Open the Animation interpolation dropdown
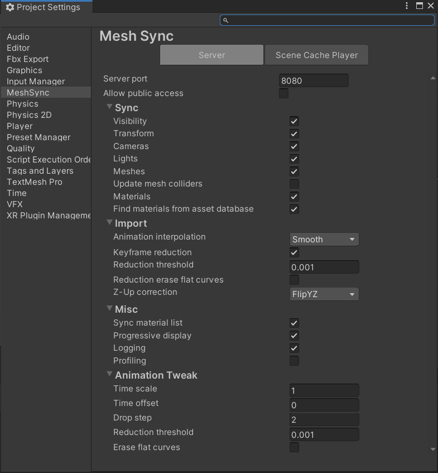438x473 pixels. (x=324, y=239)
